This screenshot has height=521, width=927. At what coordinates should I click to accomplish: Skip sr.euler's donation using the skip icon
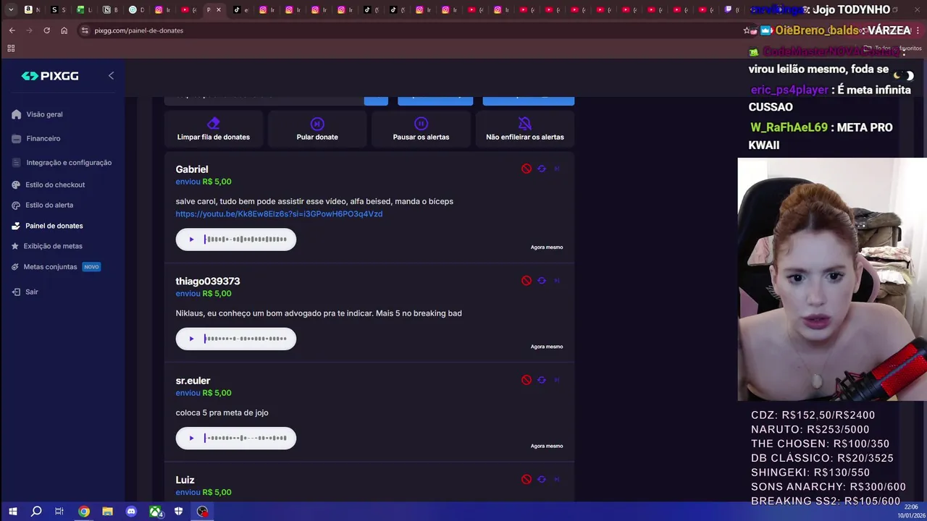point(557,380)
